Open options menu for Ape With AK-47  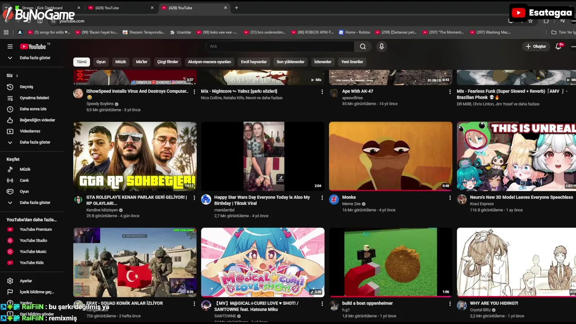(x=450, y=91)
